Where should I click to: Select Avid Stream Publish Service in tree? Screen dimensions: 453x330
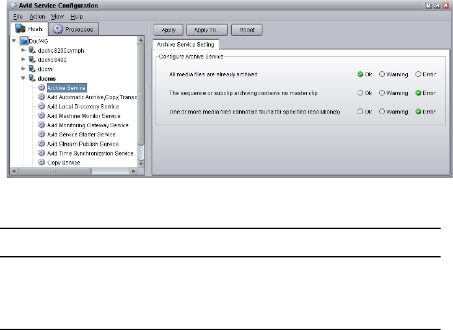click(83, 144)
